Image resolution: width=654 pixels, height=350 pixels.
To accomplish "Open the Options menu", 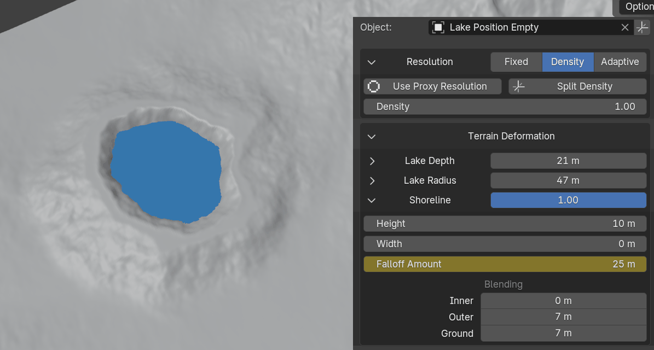I will point(638,7).
